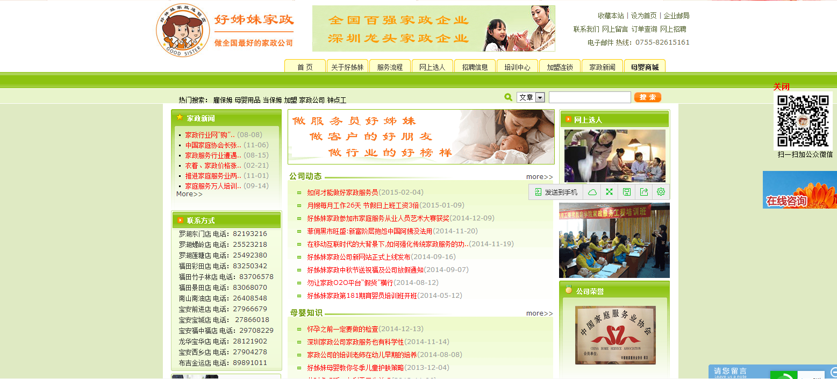This screenshot has height=379, width=837.
Task: Click more>> beside 公司动态 heading
Action: (539, 177)
